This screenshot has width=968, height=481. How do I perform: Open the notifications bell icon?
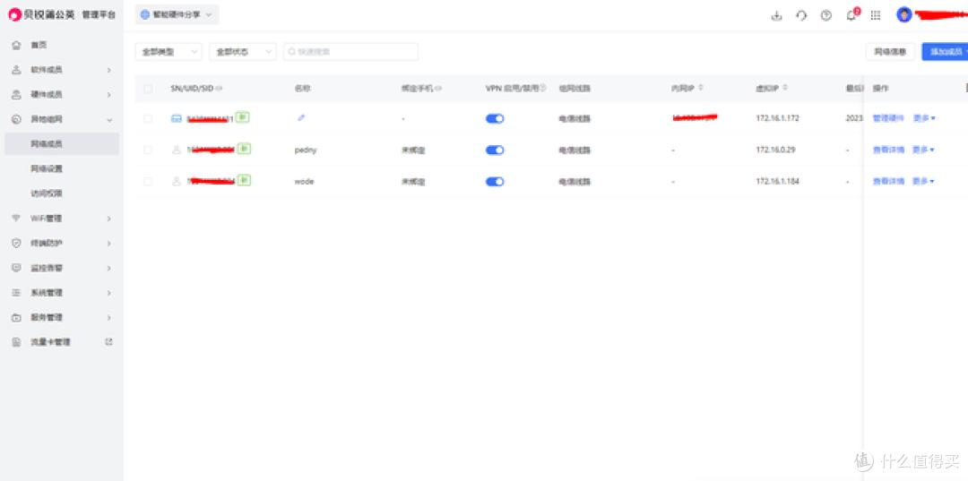(x=851, y=16)
